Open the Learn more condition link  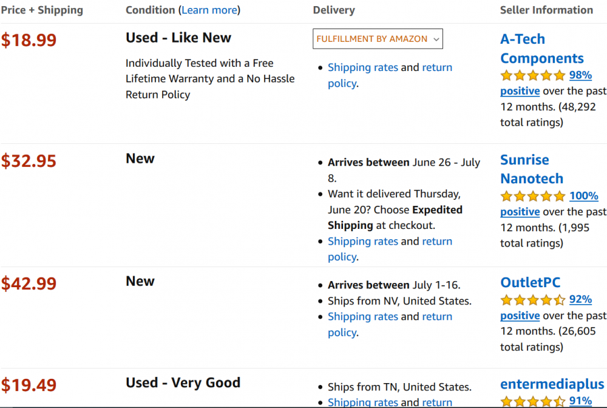(209, 10)
